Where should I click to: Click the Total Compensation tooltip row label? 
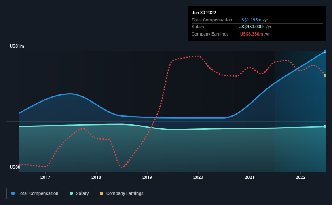pyautogui.click(x=212, y=20)
